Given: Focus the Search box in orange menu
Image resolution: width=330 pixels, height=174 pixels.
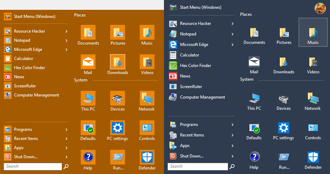Looking at the screenshot, I should [x=33, y=166].
